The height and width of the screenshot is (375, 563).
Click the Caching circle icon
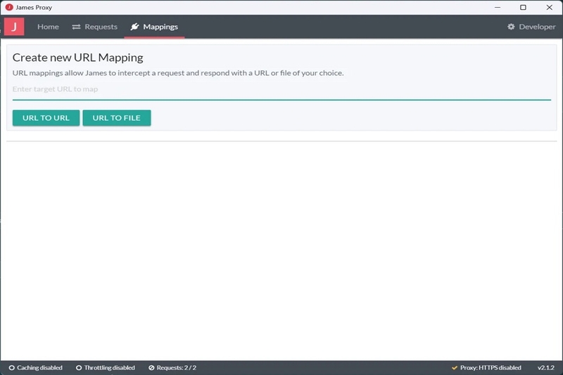pyautogui.click(x=11, y=368)
